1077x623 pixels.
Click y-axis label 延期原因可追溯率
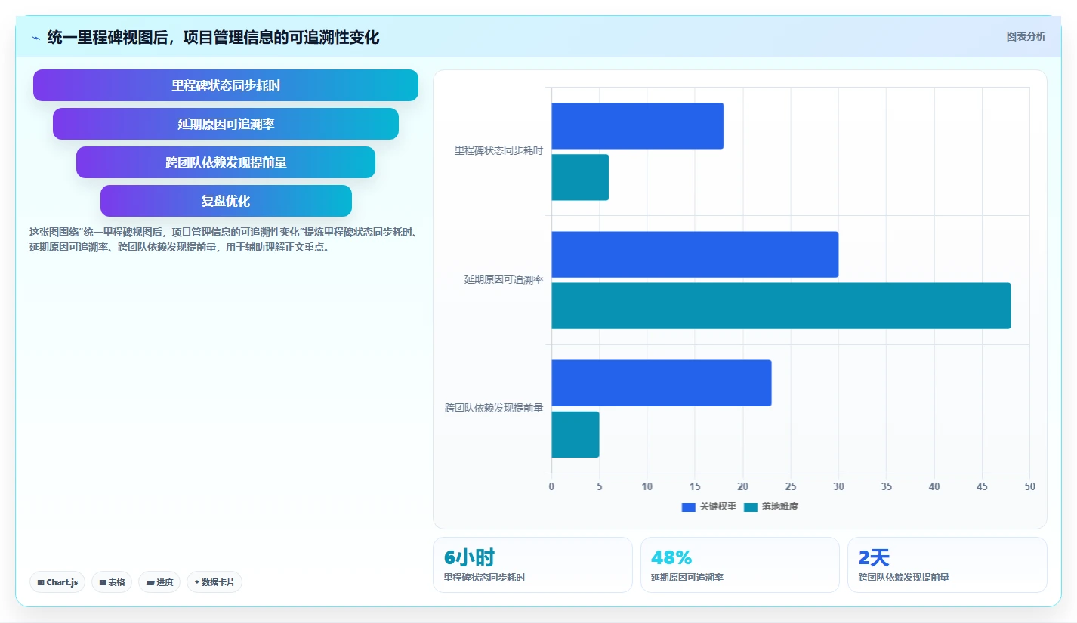point(504,279)
